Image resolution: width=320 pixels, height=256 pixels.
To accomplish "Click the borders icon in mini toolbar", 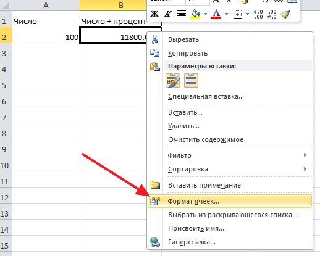I will (237, 14).
